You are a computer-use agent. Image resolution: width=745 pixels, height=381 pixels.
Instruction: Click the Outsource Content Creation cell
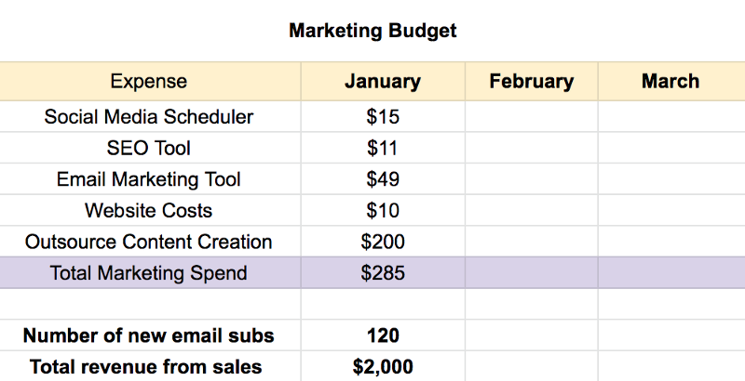click(149, 242)
